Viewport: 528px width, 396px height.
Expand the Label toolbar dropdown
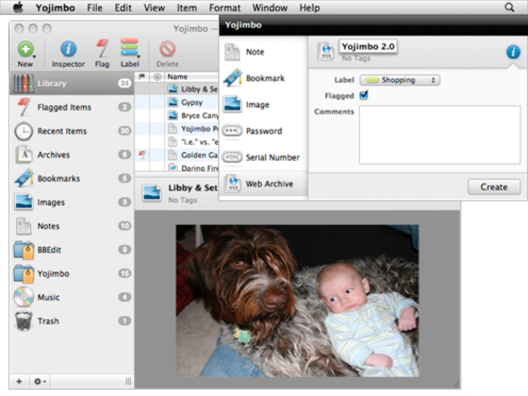click(129, 49)
